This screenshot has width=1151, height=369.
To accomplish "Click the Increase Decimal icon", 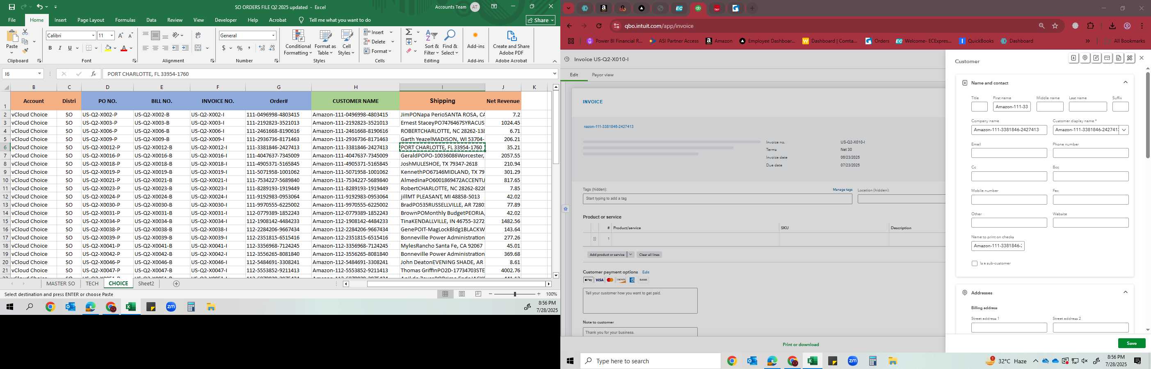I will click(262, 48).
